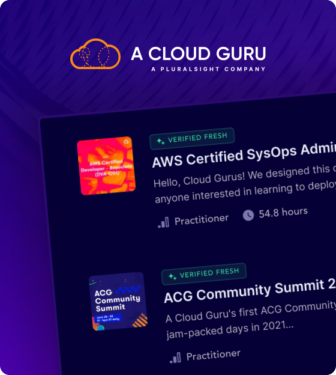Click the Hello, Cloud Gurus course description

[x=245, y=184]
